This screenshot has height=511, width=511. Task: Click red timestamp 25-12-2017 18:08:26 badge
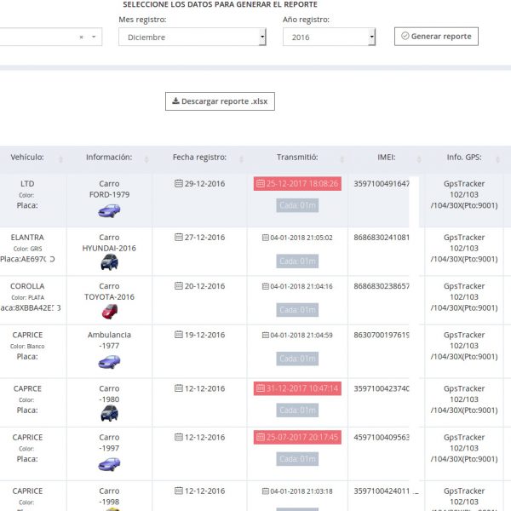coord(297,184)
